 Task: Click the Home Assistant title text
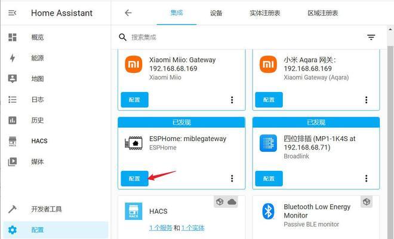pyautogui.click(x=62, y=13)
